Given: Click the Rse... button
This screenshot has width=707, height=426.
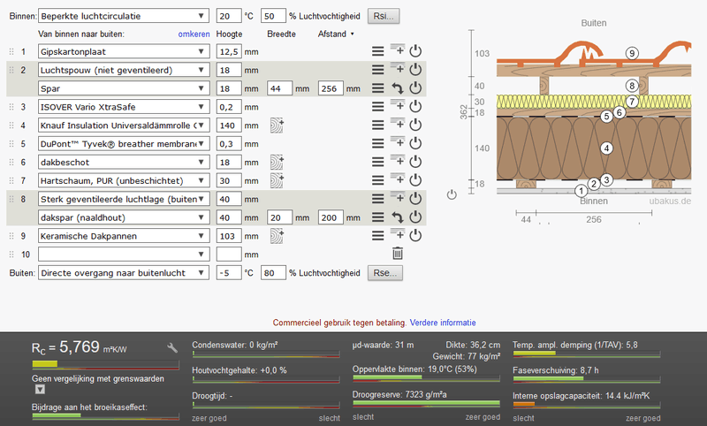Looking at the screenshot, I should tap(385, 273).
